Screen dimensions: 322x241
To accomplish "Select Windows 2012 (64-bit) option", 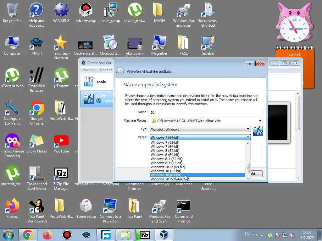I will tap(197, 167).
